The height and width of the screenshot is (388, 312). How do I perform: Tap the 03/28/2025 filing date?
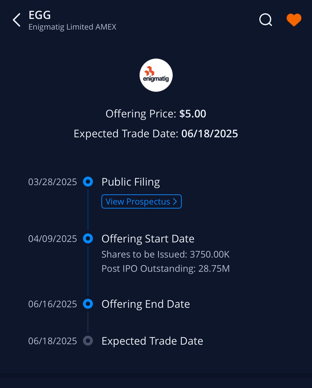pyautogui.click(x=53, y=182)
